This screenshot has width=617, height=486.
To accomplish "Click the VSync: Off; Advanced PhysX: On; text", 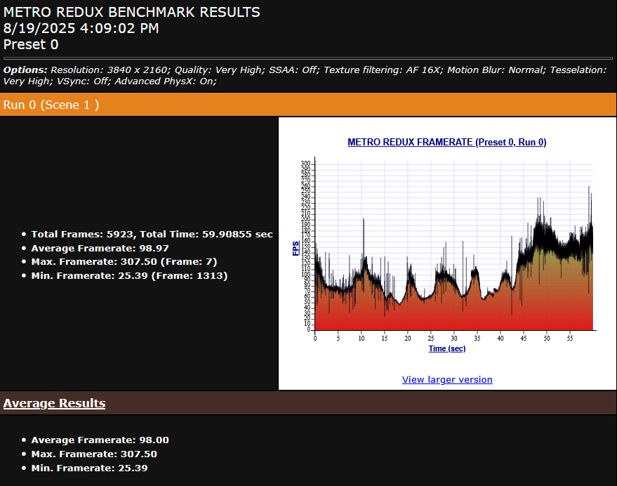I will [138, 81].
